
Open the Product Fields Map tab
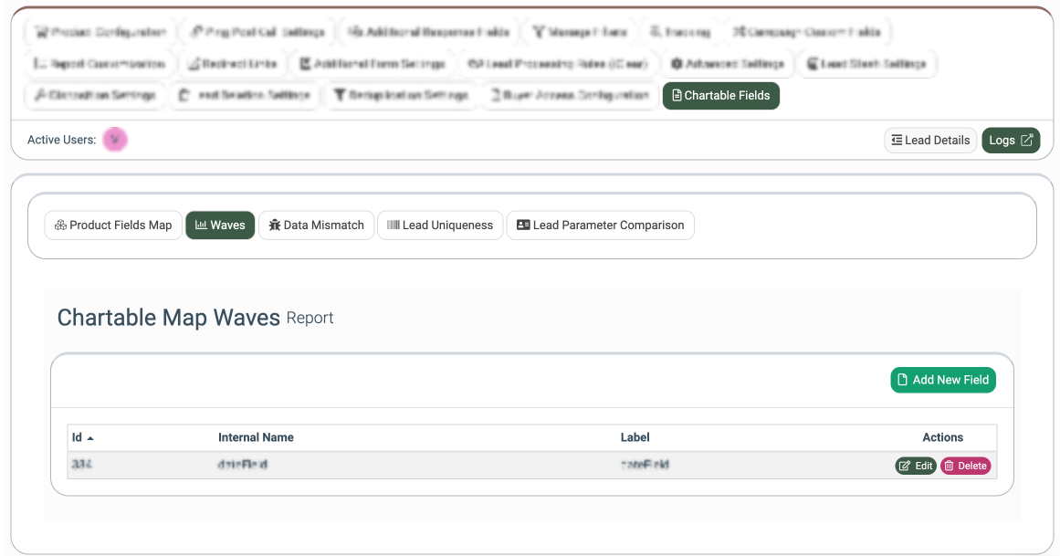click(113, 226)
